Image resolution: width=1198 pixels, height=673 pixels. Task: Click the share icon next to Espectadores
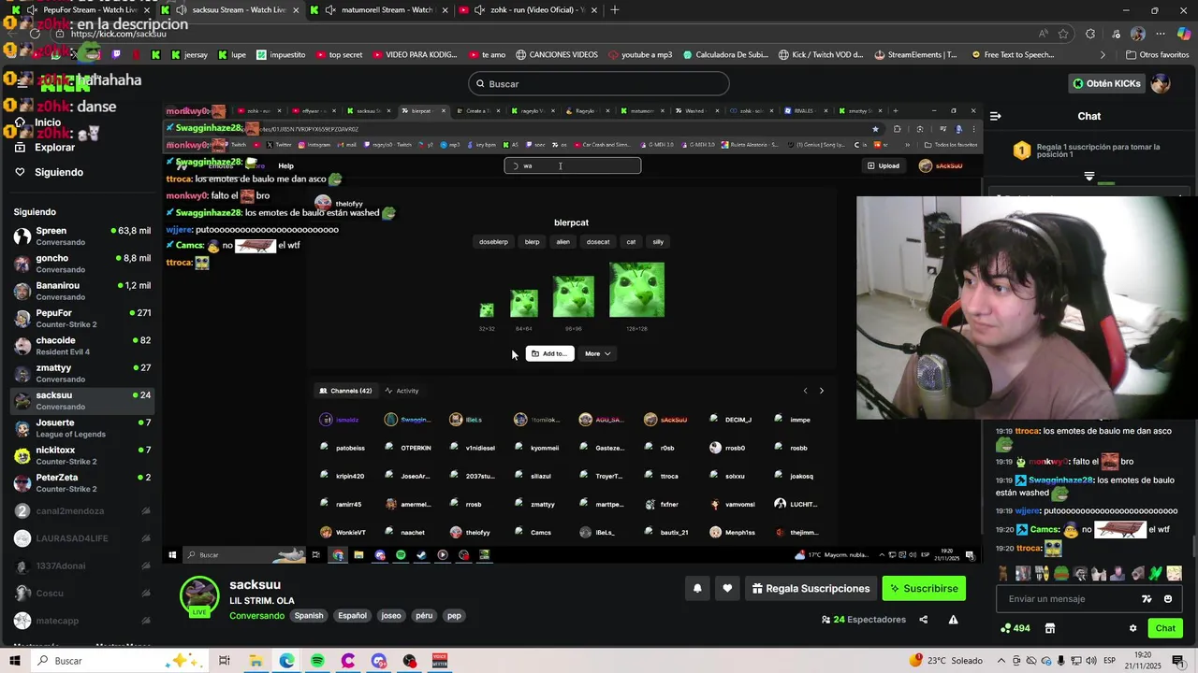924,620
